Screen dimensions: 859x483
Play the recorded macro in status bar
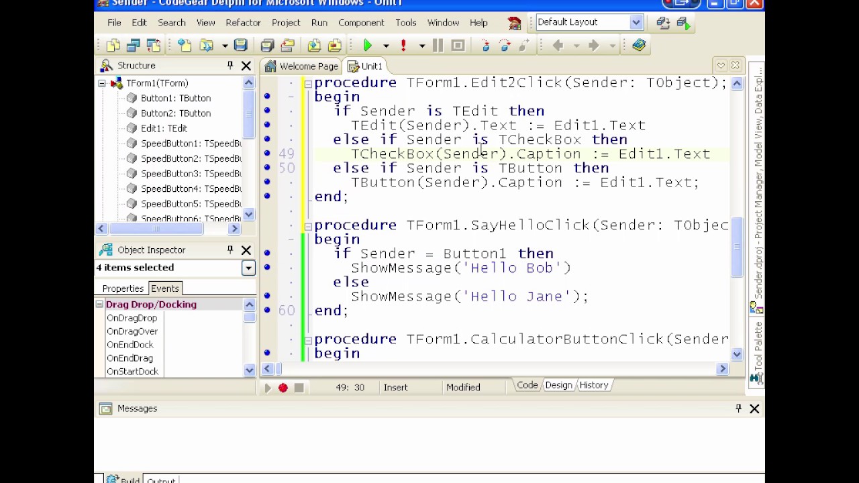click(267, 388)
